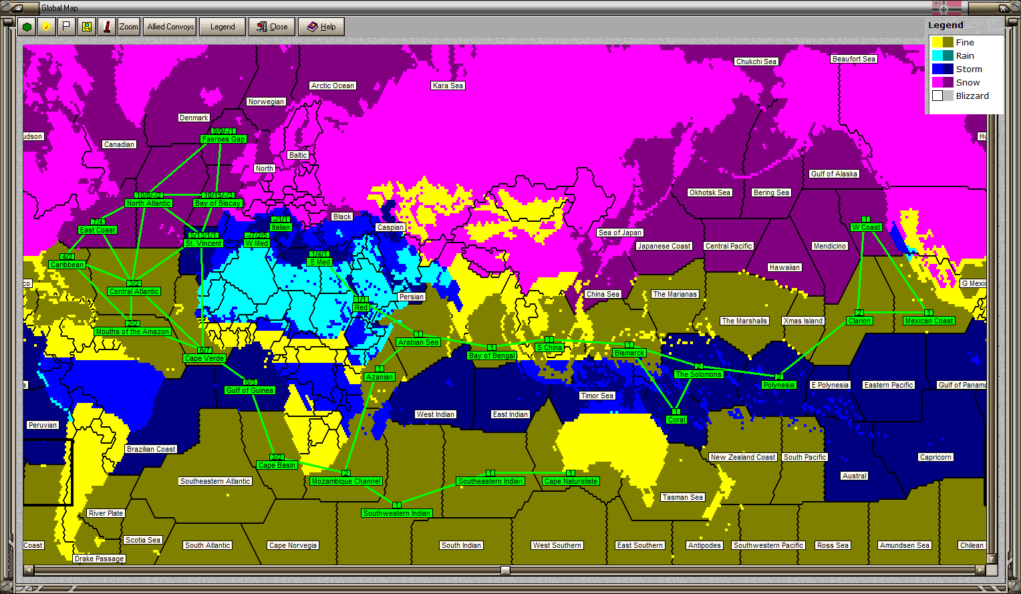Select the Southeastern Indian convoy zone
The width and height of the screenshot is (1021, 594).
[490, 481]
